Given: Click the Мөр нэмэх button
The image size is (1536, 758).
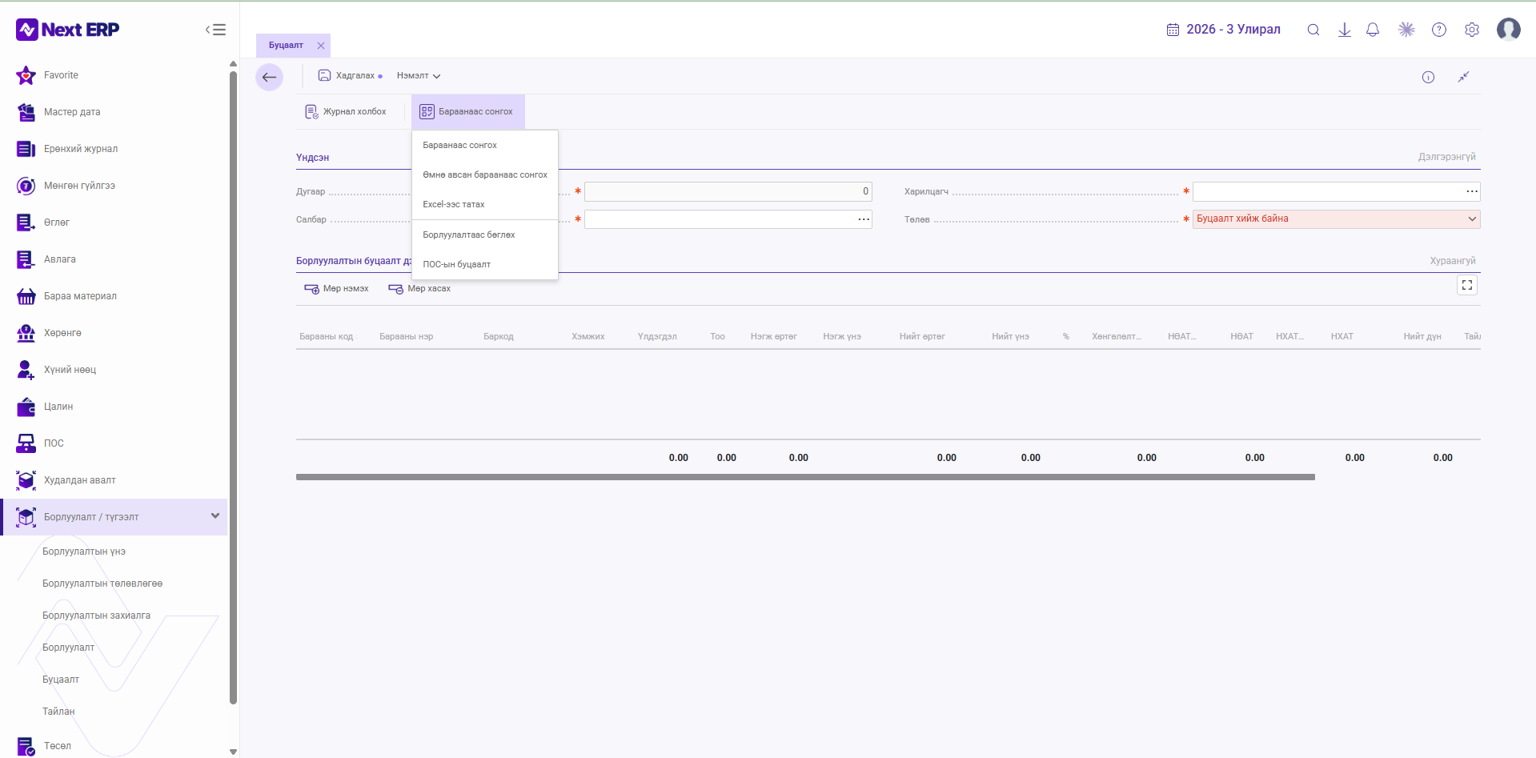Looking at the screenshot, I should point(336,288).
